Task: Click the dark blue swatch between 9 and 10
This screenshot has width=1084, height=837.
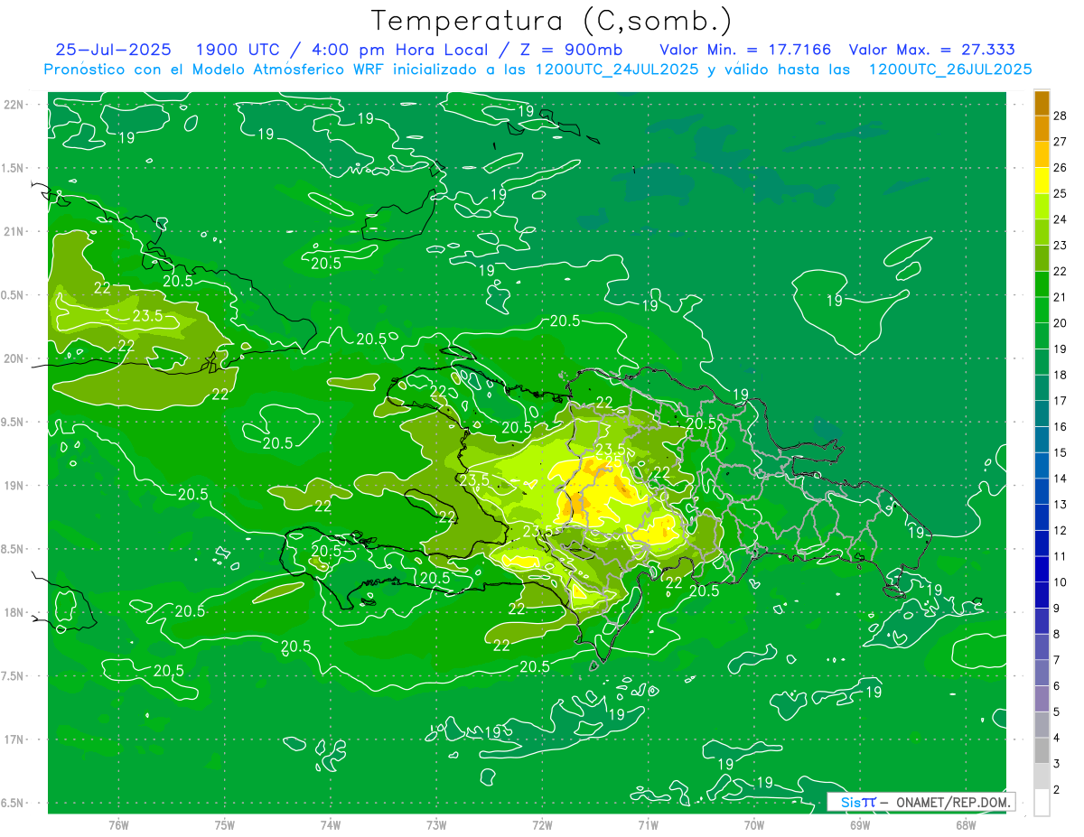Action: click(1042, 596)
